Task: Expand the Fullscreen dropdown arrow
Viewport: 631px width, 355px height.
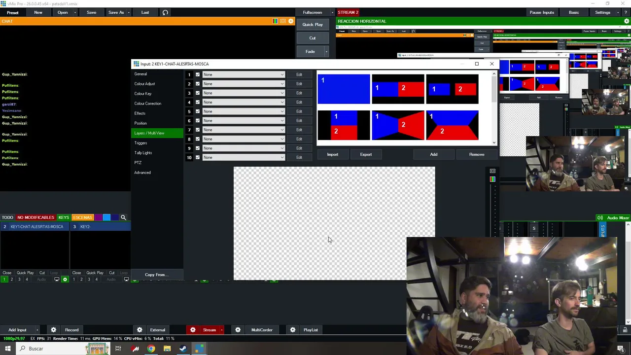Action: (x=332, y=12)
